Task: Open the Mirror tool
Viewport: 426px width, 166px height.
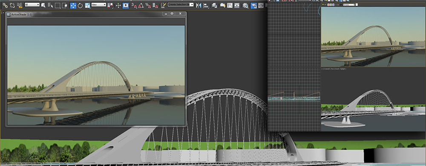Action: tap(199, 5)
